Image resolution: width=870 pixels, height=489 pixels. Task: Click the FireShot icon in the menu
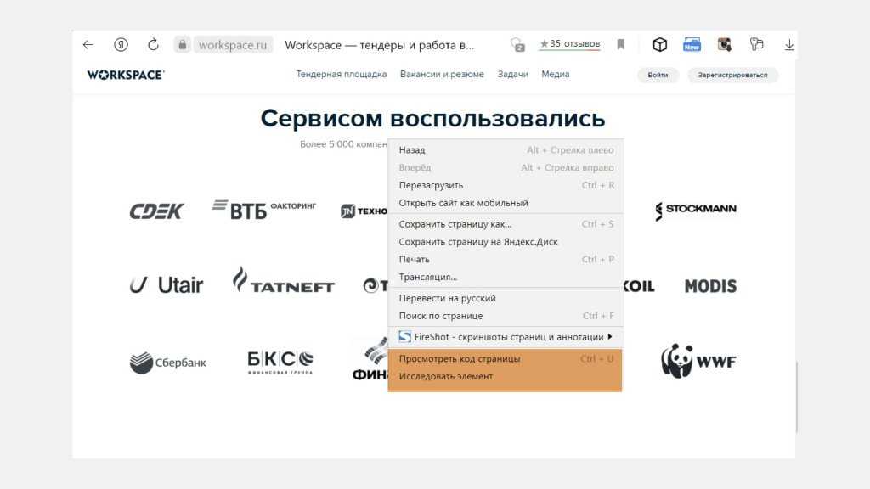tap(405, 336)
